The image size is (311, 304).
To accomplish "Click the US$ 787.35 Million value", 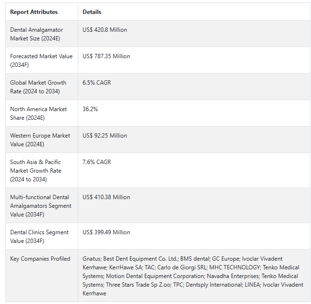I will (106, 56).
